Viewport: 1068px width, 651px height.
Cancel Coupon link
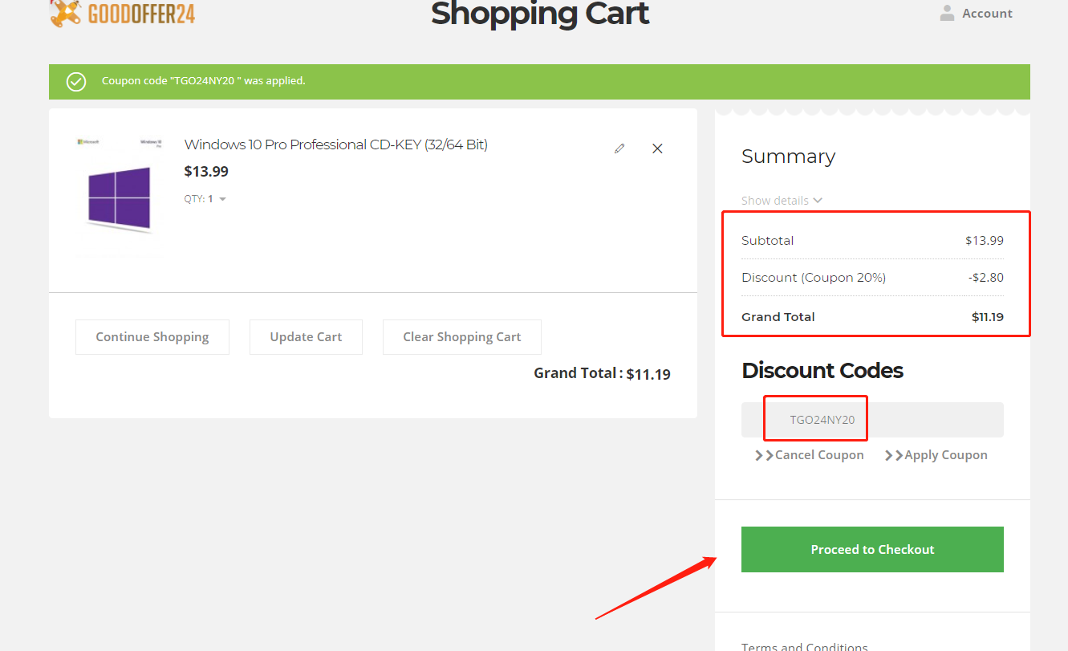point(810,455)
